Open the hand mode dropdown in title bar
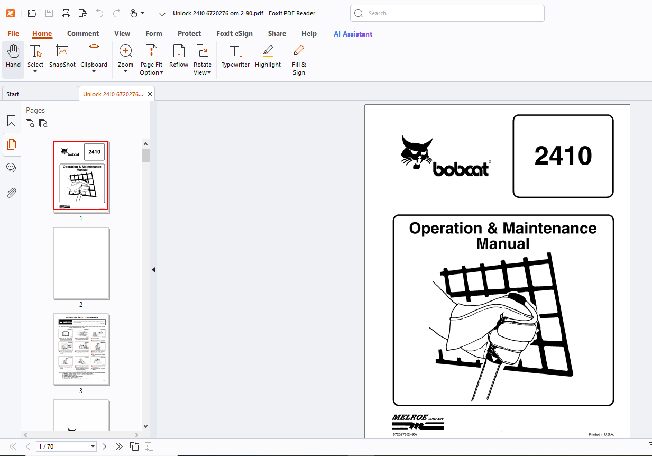The width and height of the screenshot is (652, 456). click(x=142, y=13)
